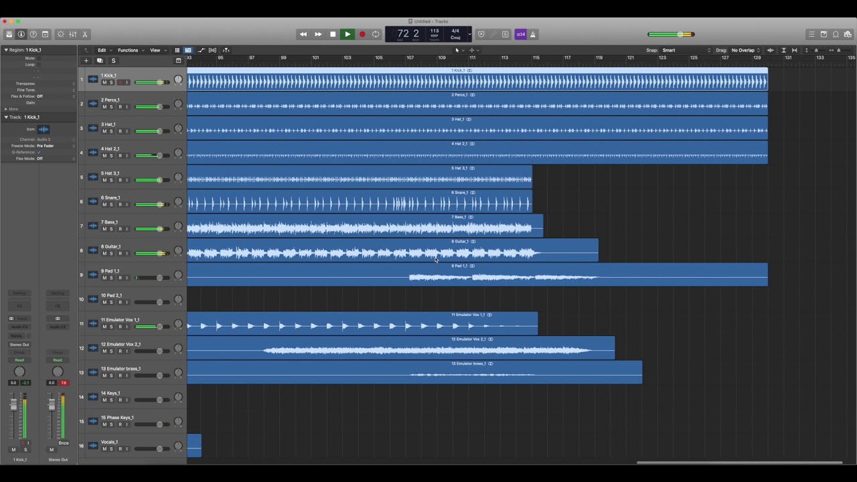Toggle the Flex show/hide icon
The height and width of the screenshot is (482, 857).
[213, 50]
